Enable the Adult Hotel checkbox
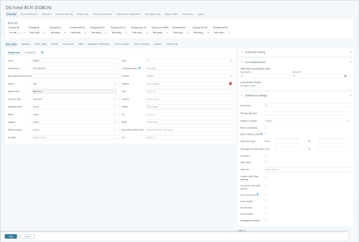This screenshot has height=242, width=359. pyautogui.click(x=265, y=162)
